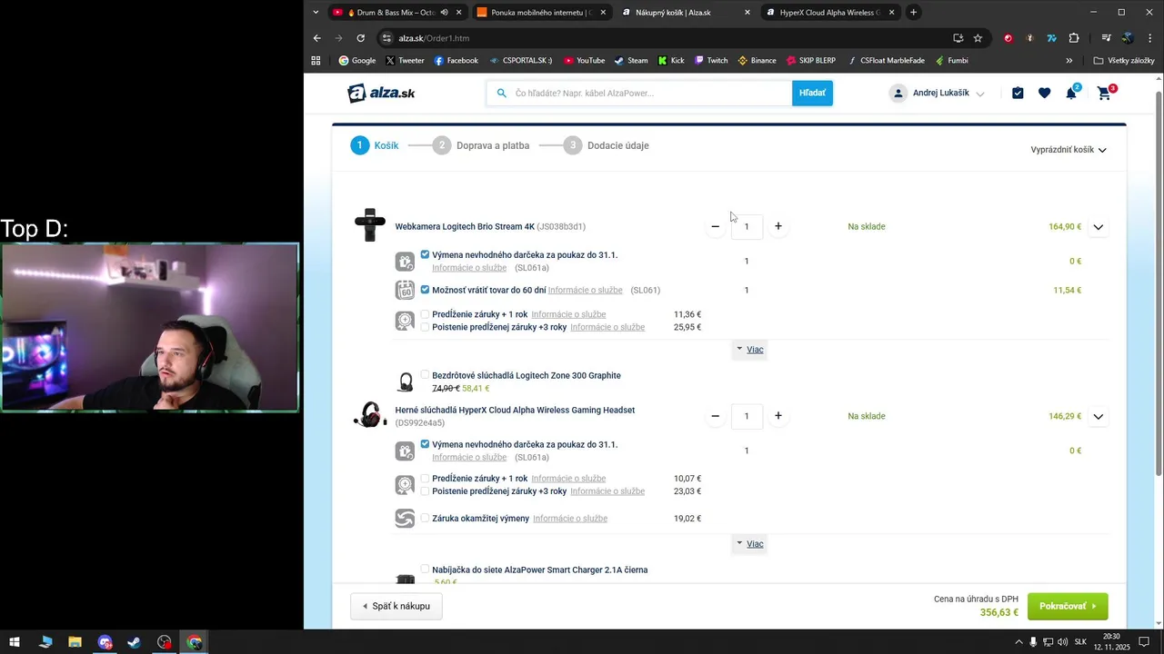Open Twitch bookmark
This screenshot has width=1164, height=654.
coord(710,61)
